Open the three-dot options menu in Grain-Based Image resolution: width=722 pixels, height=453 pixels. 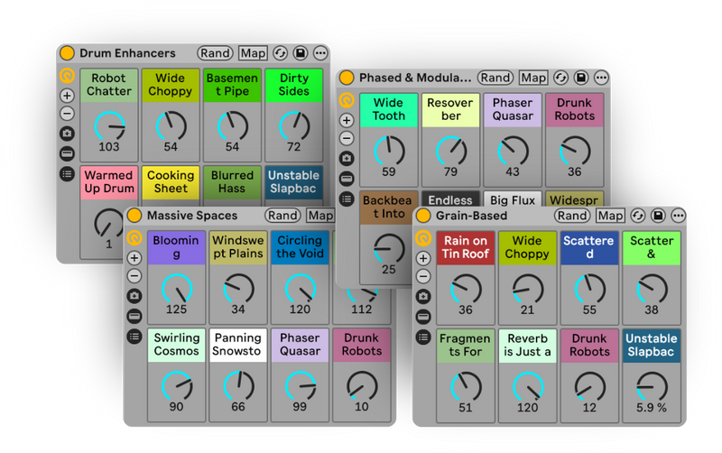click(x=677, y=216)
